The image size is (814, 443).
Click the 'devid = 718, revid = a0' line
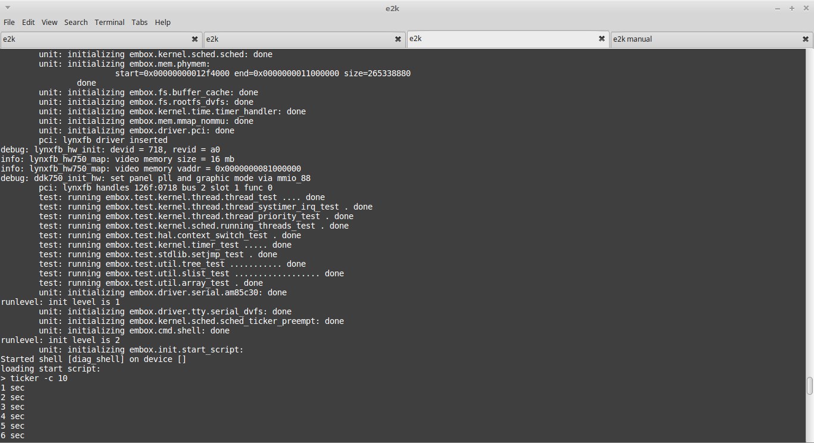[110, 149]
